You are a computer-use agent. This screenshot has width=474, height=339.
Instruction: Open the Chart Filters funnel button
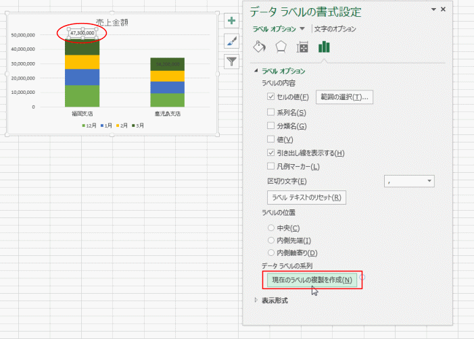pyautogui.click(x=232, y=61)
